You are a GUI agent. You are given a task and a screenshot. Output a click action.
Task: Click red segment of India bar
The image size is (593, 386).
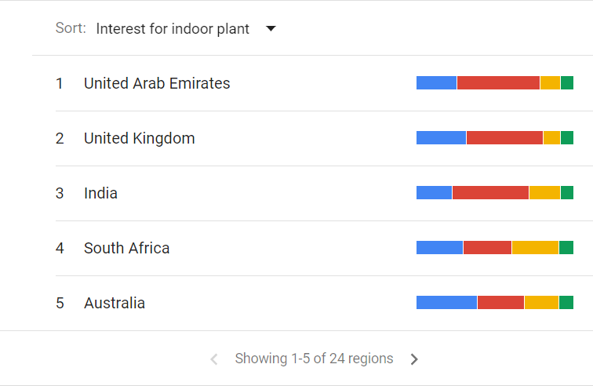(490, 193)
